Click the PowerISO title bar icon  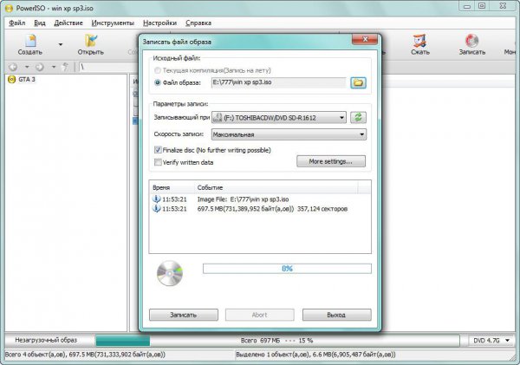(x=10, y=9)
